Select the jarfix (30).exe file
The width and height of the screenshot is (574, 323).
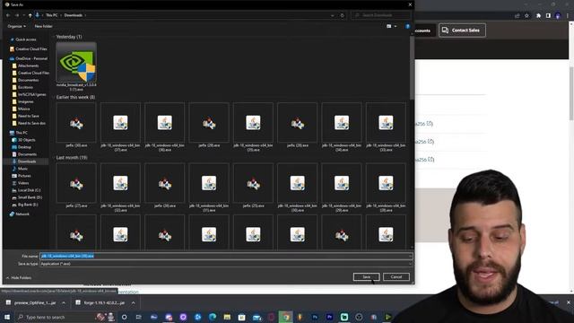tap(76, 126)
